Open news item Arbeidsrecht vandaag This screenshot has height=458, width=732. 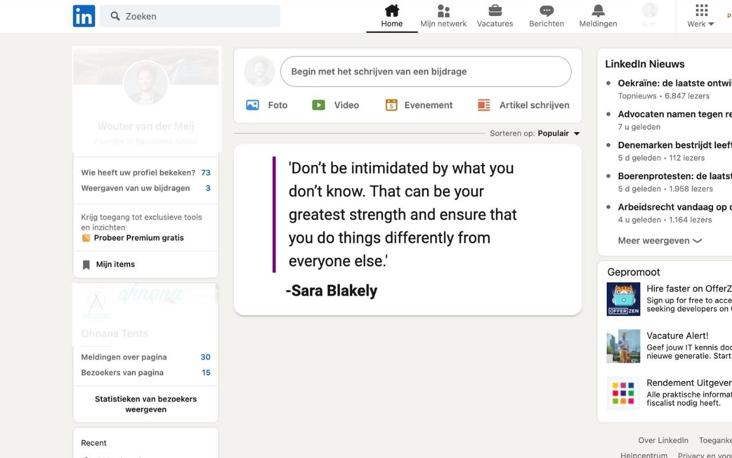click(x=675, y=207)
